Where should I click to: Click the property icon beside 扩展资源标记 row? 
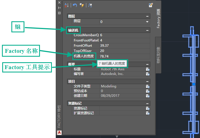pos(148,113)
